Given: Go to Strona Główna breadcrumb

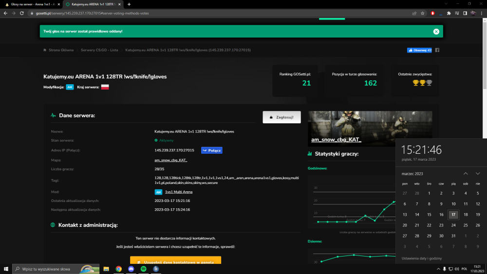Looking at the screenshot, I should 61,50.
